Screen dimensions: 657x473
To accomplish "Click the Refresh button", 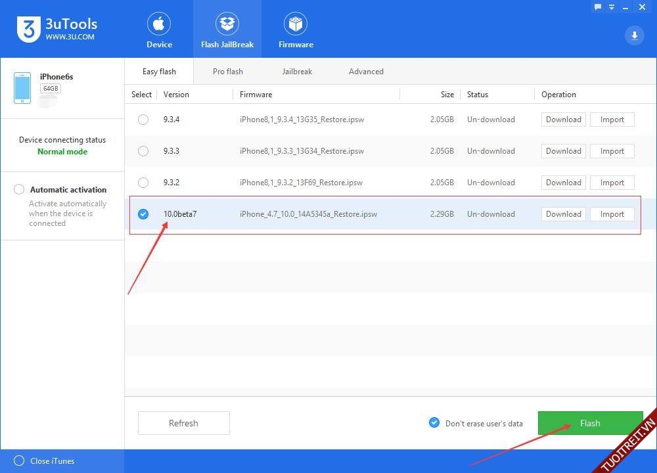I will point(183,423).
